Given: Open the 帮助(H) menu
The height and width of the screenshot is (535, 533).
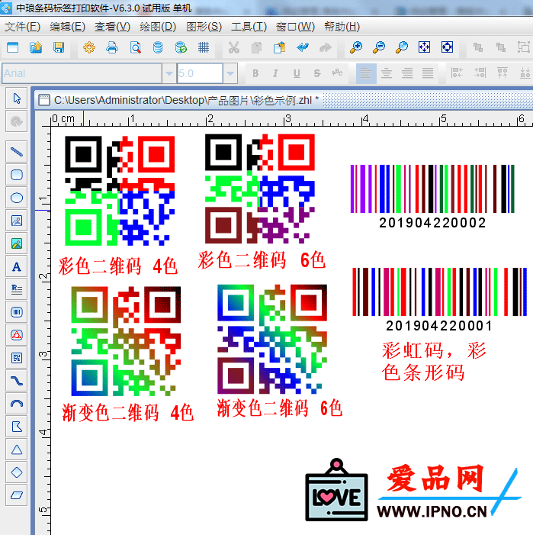Looking at the screenshot, I should pyautogui.click(x=342, y=27).
